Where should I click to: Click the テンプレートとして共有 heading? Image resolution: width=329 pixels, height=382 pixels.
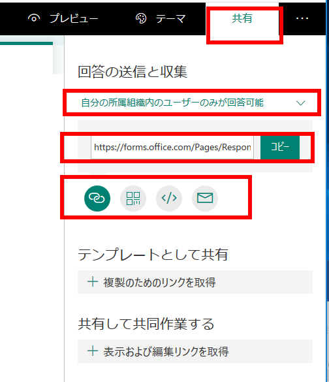pos(153,255)
